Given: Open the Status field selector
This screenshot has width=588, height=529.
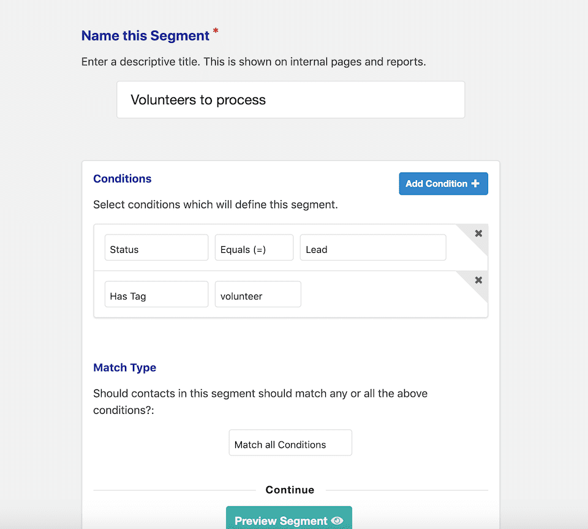Looking at the screenshot, I should [156, 247].
